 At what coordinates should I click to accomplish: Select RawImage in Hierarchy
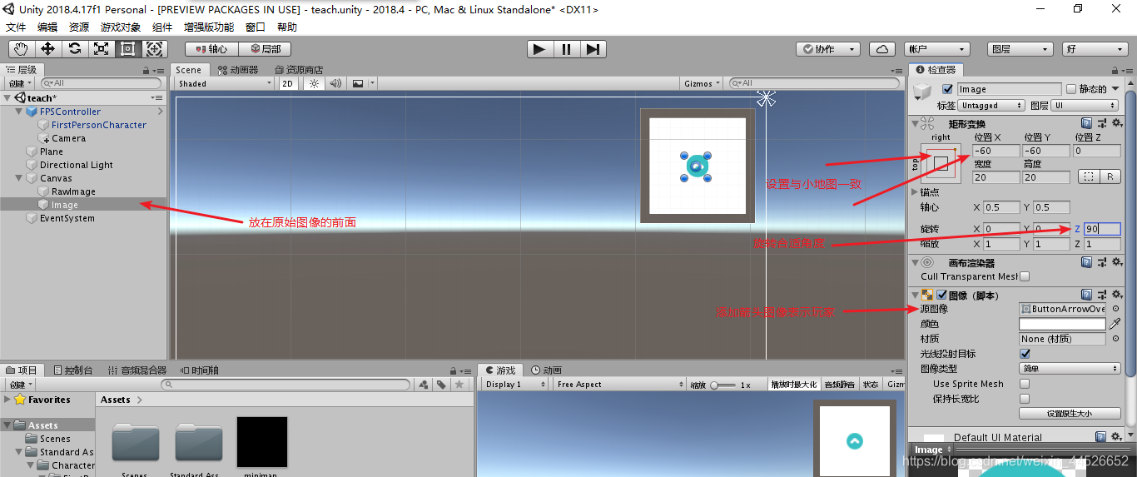pos(73,191)
